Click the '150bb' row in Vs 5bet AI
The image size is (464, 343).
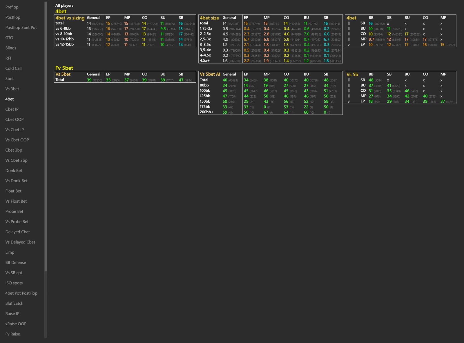tap(205, 101)
